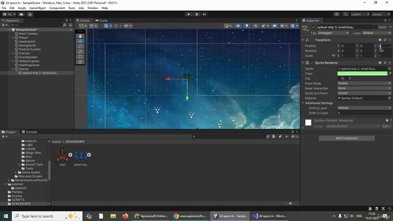
Task: Select Particle System in Hierarchy
Action: tap(30, 49)
